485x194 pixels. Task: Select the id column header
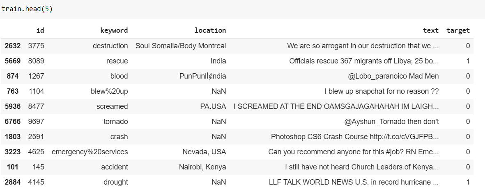[40, 30]
